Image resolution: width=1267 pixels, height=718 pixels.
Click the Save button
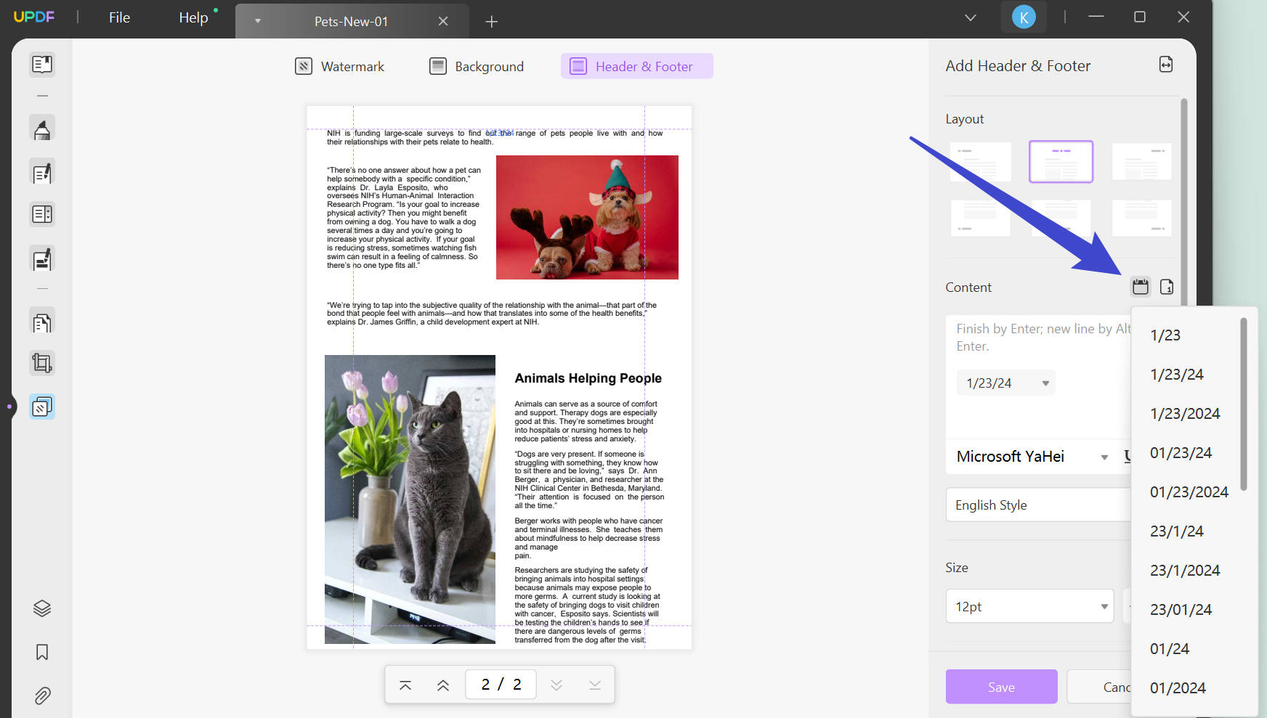(x=1001, y=686)
